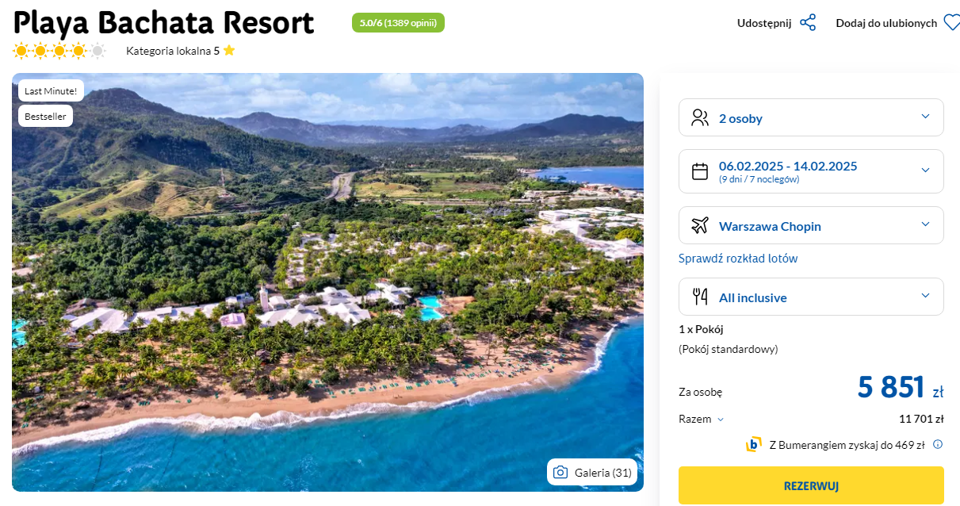Expand the Warszawa Chopin airport dropdown
The height and width of the screenshot is (506, 960).
point(924,225)
